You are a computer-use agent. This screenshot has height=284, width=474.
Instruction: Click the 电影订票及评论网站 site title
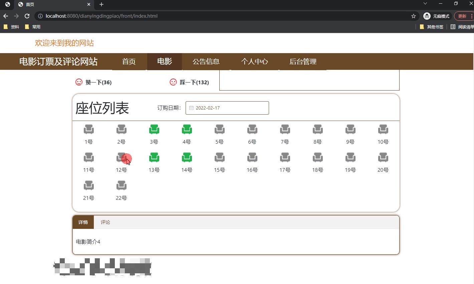(58, 61)
